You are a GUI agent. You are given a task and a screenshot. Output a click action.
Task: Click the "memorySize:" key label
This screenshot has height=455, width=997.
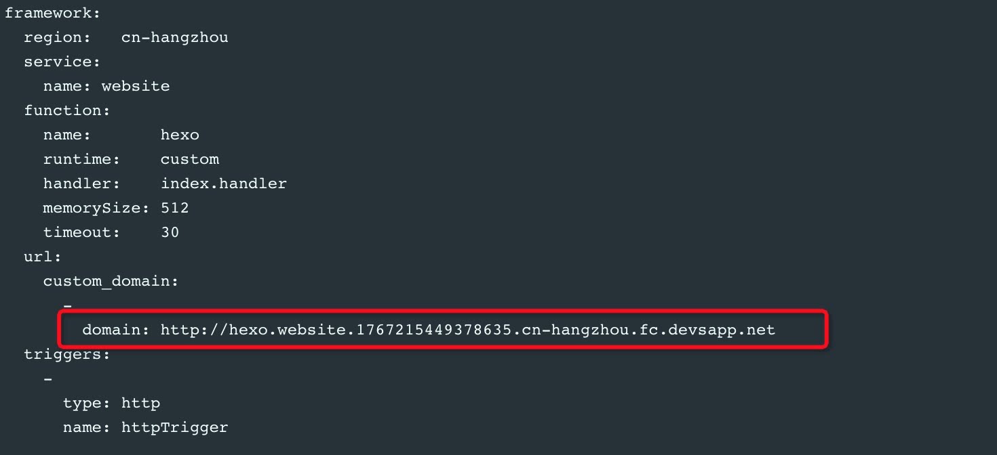[x=96, y=208]
